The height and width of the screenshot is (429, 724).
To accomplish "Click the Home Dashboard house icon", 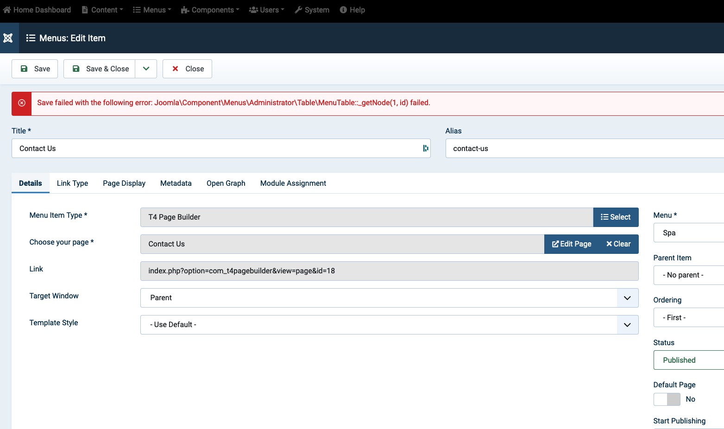I will tap(6, 10).
